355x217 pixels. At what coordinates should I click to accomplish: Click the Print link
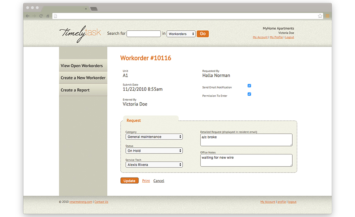point(146,181)
